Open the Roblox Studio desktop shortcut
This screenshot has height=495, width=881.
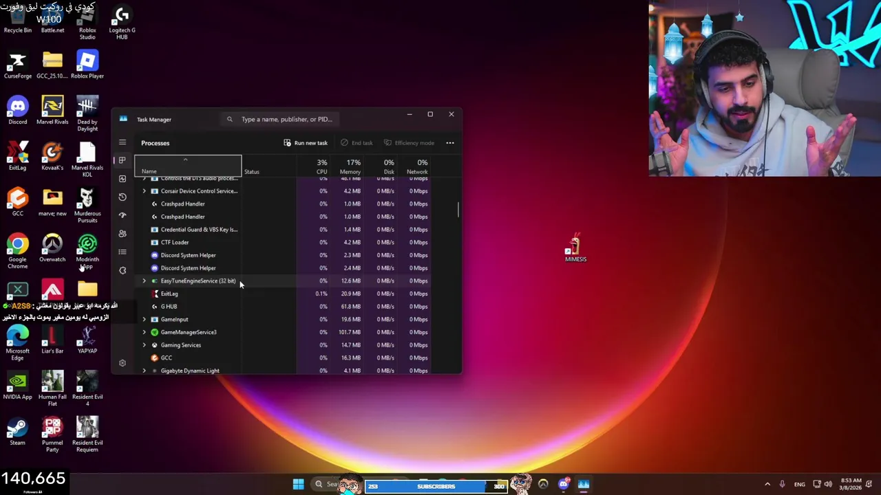tap(87, 23)
